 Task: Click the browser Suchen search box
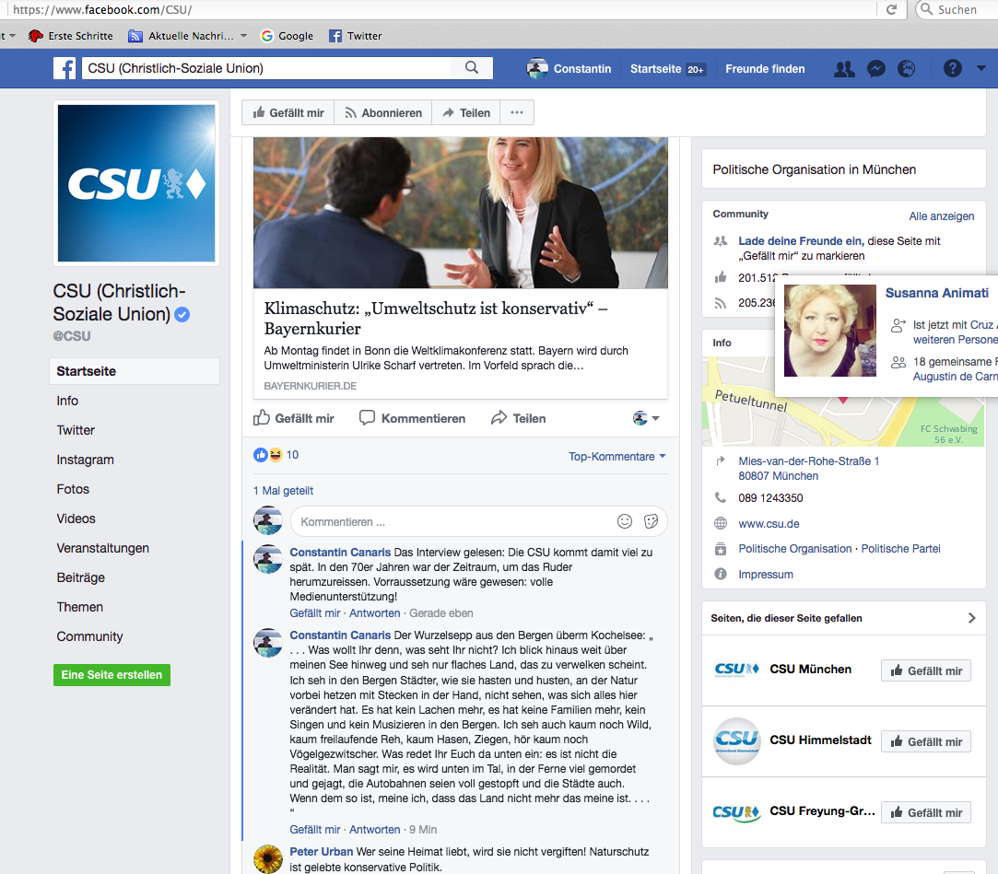click(x=957, y=9)
